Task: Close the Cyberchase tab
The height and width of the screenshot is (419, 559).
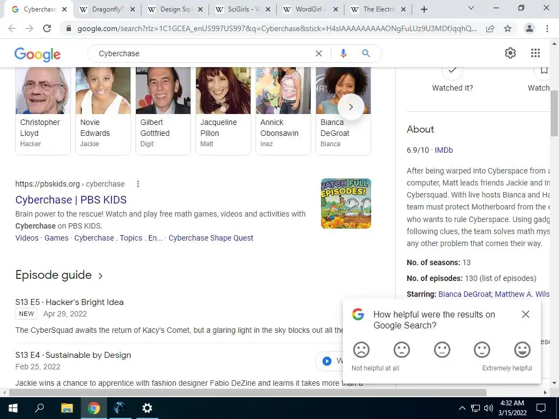Action: pos(64,10)
